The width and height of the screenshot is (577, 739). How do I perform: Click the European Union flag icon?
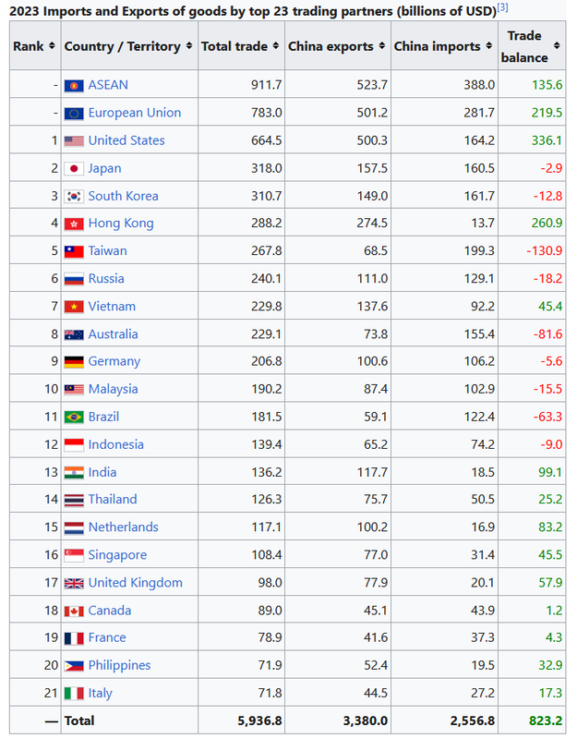click(74, 113)
